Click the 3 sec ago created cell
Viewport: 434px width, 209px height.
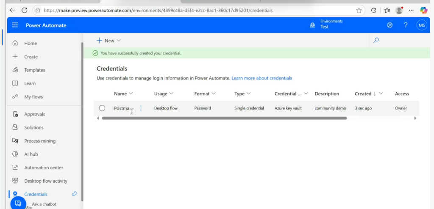pos(363,108)
